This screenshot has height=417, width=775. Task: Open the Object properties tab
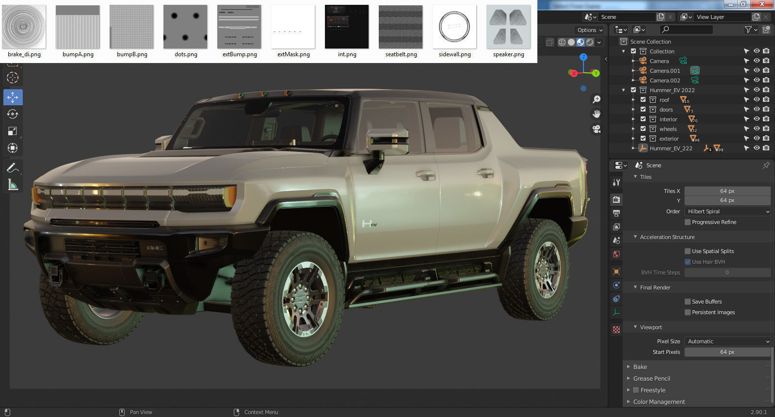[x=616, y=272]
